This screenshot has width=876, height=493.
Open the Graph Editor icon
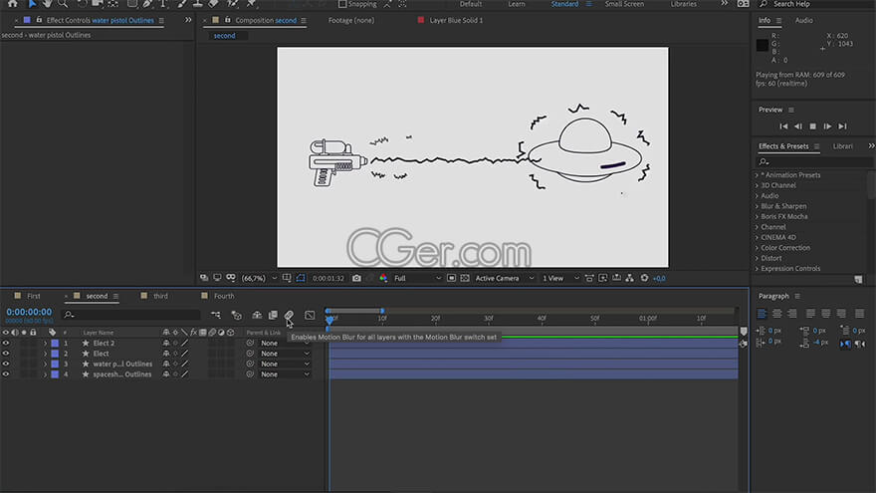(310, 316)
